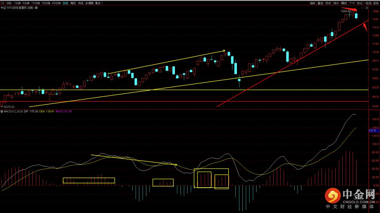This screenshot has height=213, width=380.
Task: Click the 叠加 overlay button
Action: pyautogui.click(x=321, y=3)
